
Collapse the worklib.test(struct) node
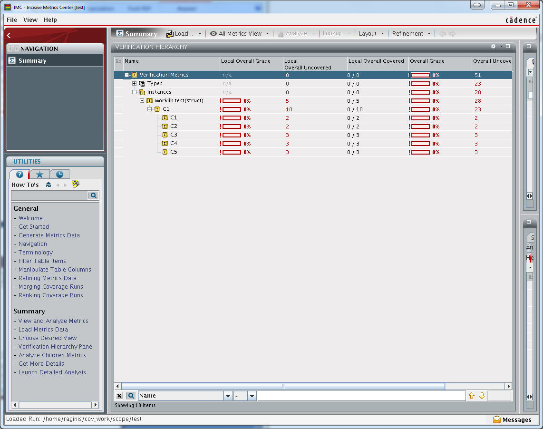tap(142, 100)
